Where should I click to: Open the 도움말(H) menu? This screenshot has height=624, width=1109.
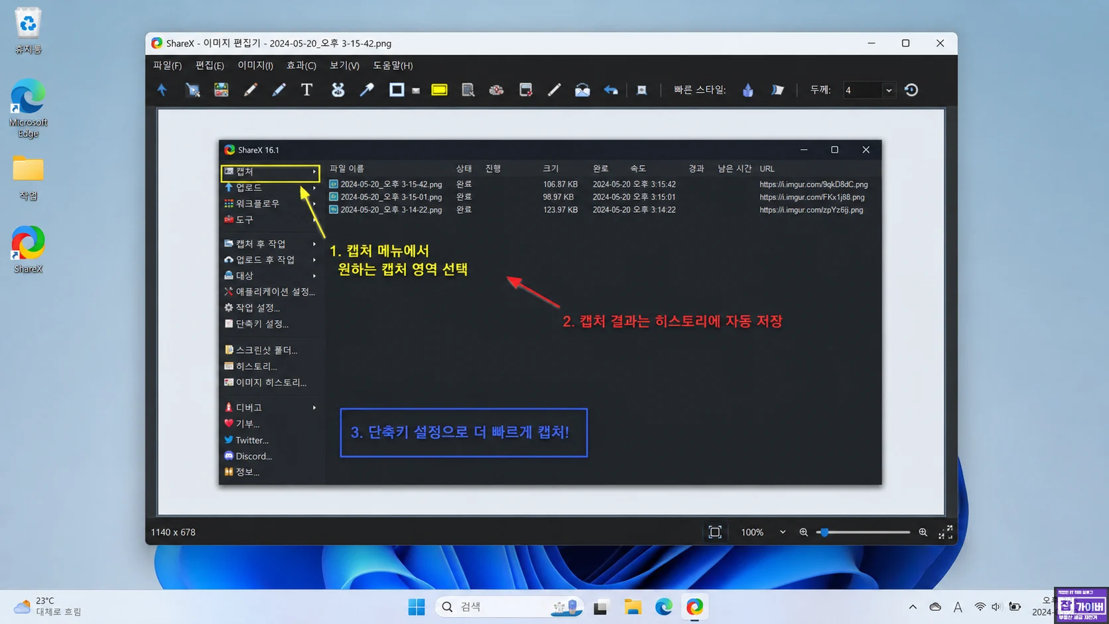coord(393,65)
